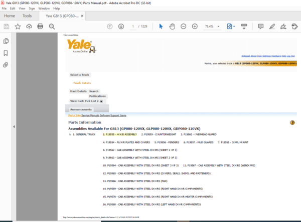The image size is (301, 222).
Task: Open the View menu
Action: (22, 8)
